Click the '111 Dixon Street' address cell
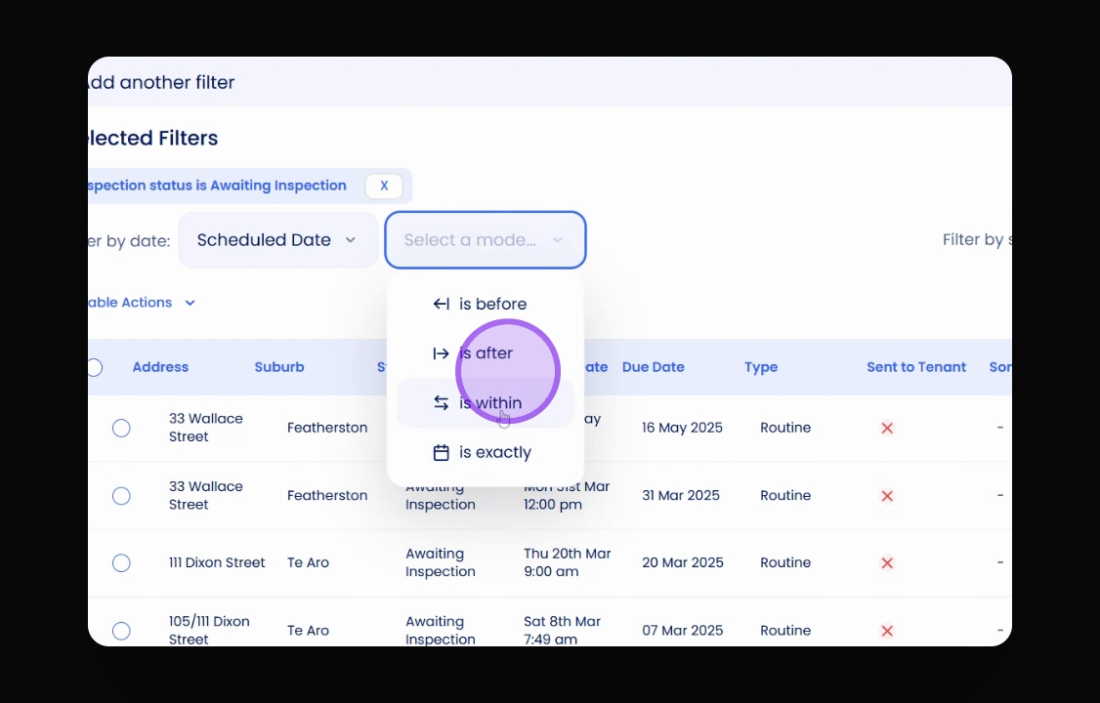This screenshot has width=1100, height=703. click(217, 562)
